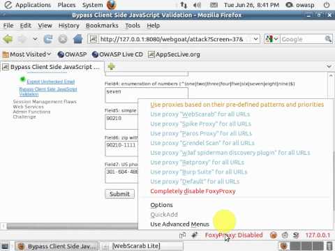Click the orange status bar add-on icon
Screen dimensions: 335x251
point(274,235)
